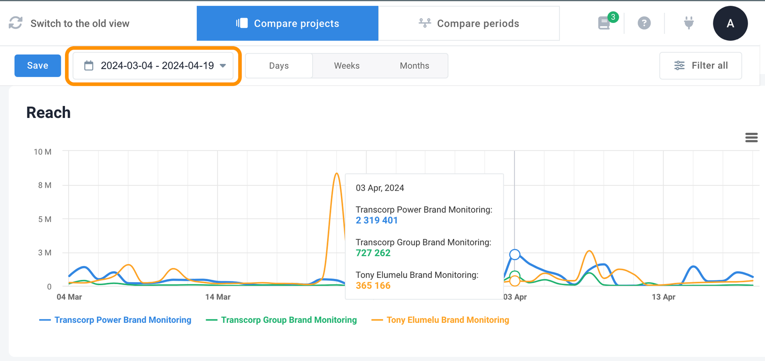Select the Days granularity
Screen dimensions: 765x361
279,66
